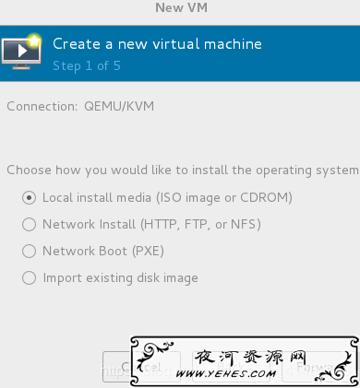360x388 pixels.
Task: Pick Import existing disk image radio option
Action: click(x=29, y=278)
